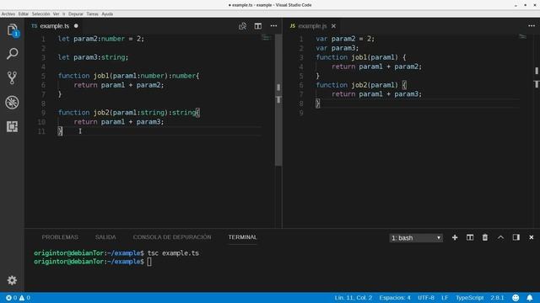The image size is (540, 303).
Task: Click the TypeScript language mode status item
Action: 470,298
